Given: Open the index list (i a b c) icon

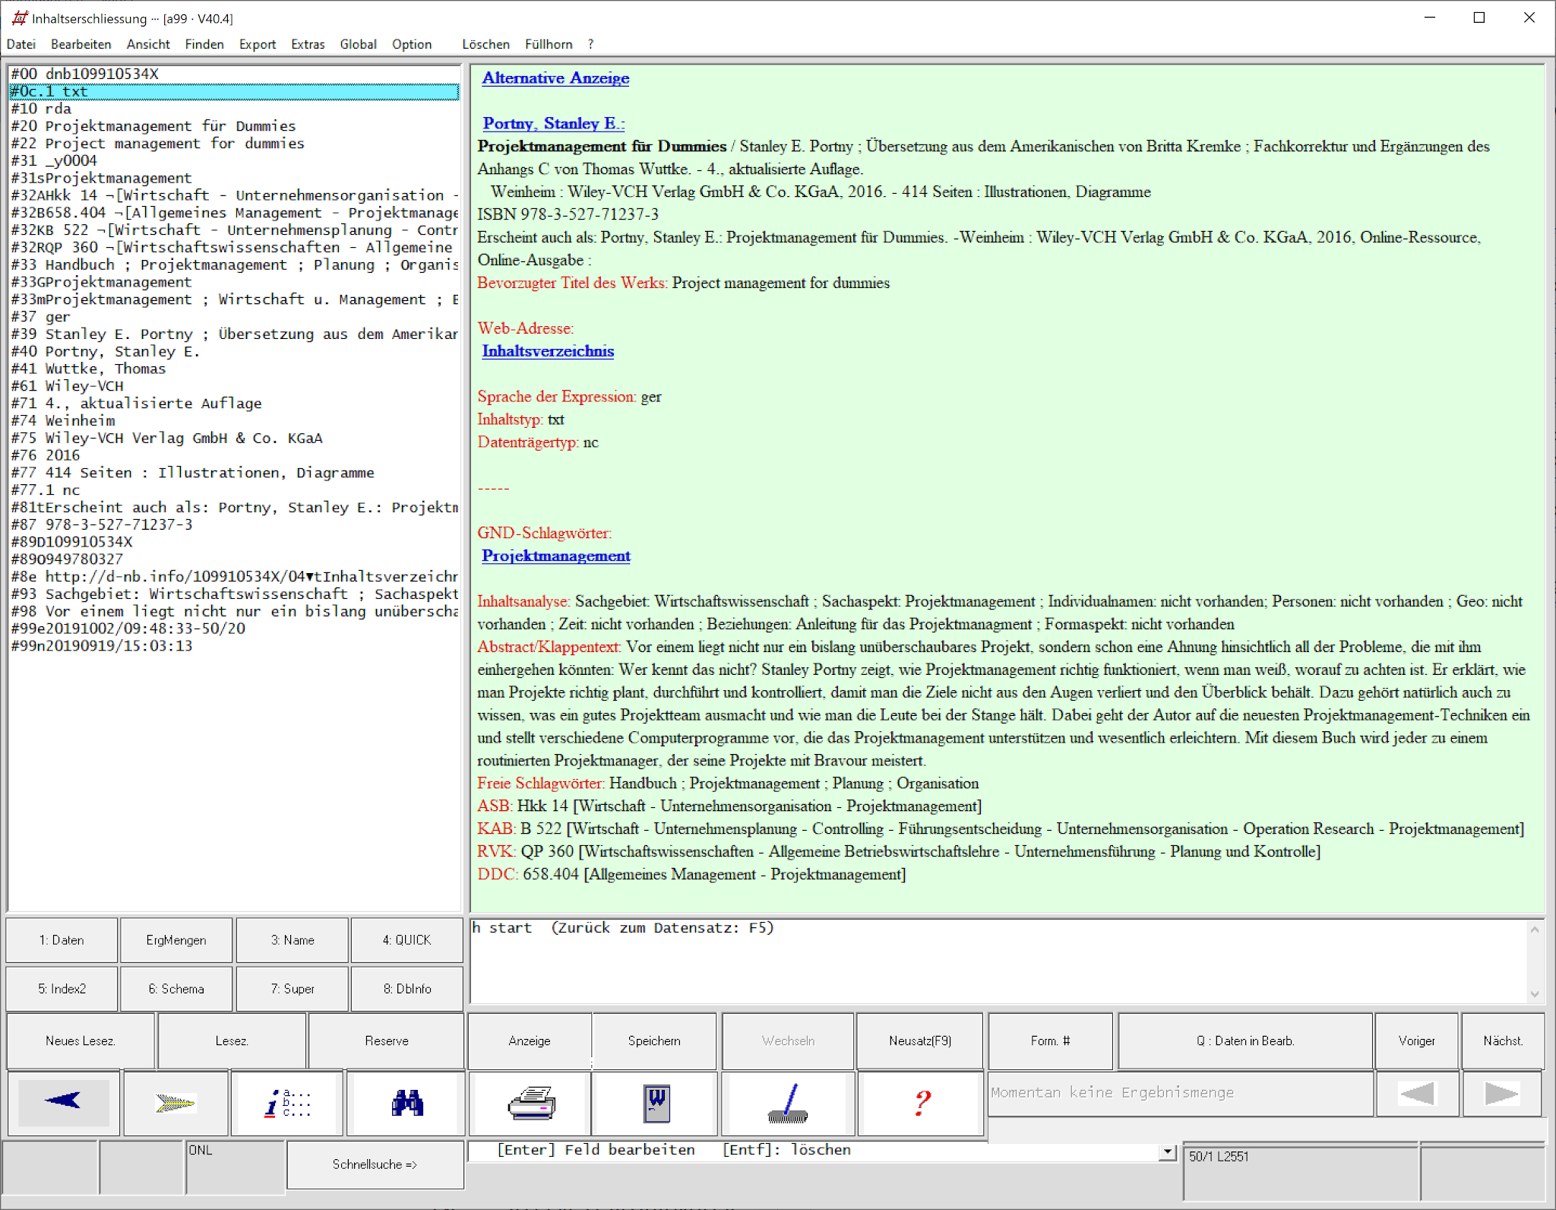Looking at the screenshot, I should [x=288, y=1102].
